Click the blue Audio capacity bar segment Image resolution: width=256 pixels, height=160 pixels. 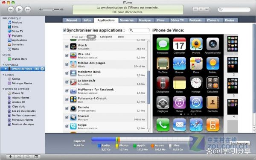pyautogui.click(x=104, y=139)
